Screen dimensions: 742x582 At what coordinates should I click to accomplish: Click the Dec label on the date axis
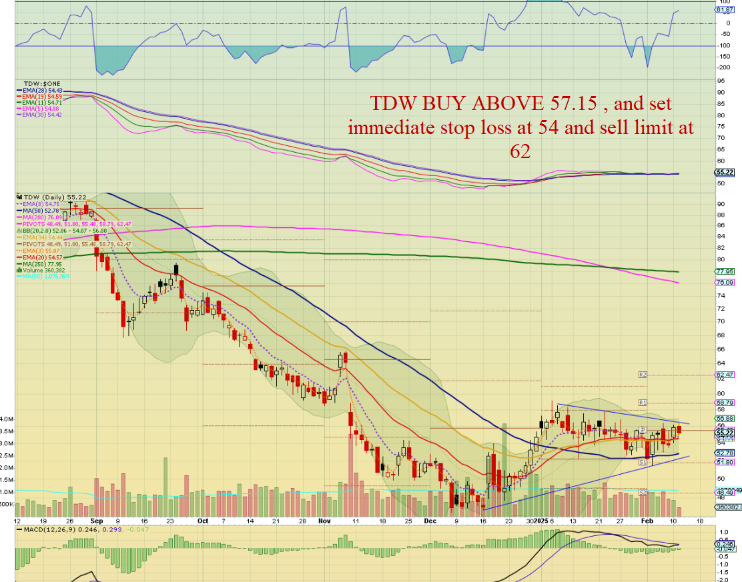click(x=430, y=521)
